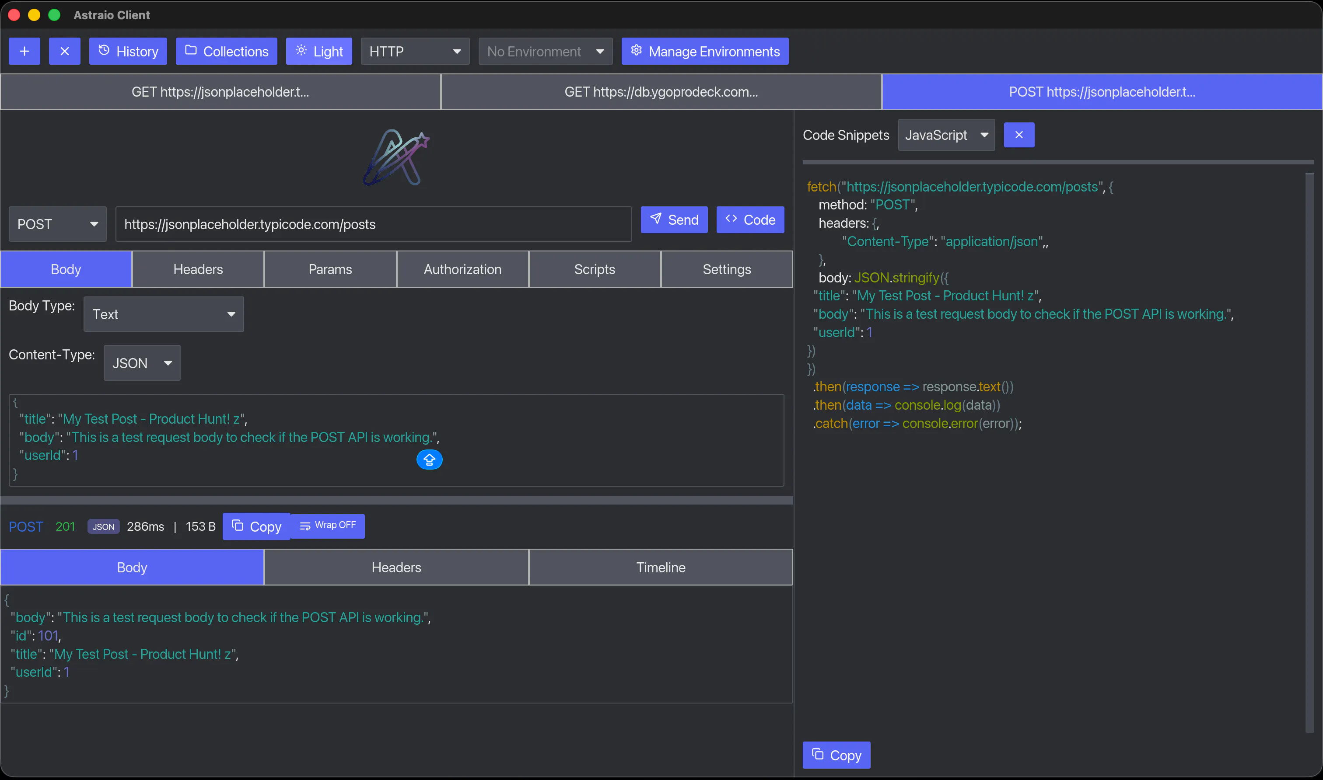Click the horizontal divider bar above response
The height and width of the screenshot is (780, 1323).
(x=396, y=500)
